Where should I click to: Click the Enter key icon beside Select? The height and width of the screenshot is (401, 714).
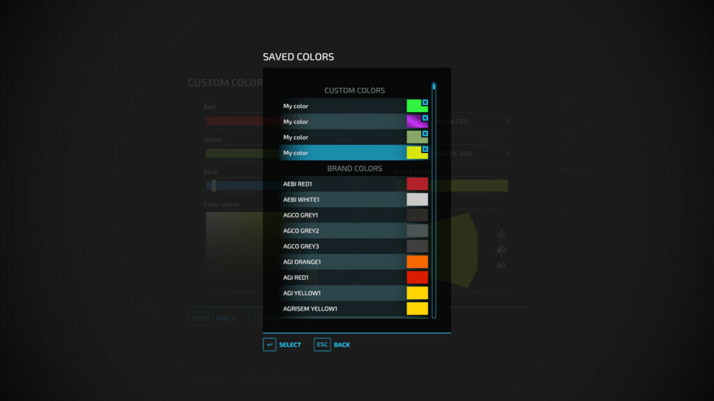(x=269, y=345)
